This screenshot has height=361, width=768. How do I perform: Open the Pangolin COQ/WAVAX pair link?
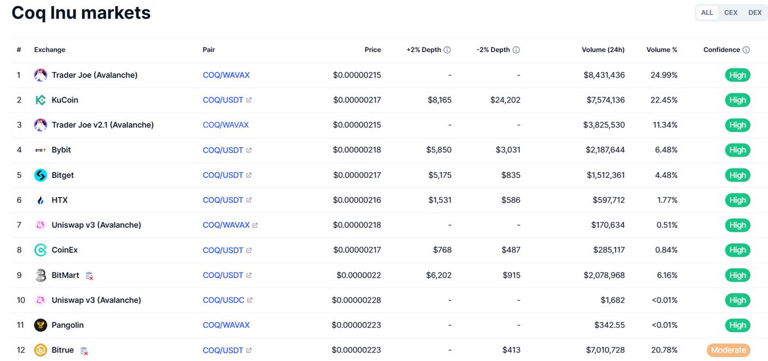pyautogui.click(x=226, y=325)
